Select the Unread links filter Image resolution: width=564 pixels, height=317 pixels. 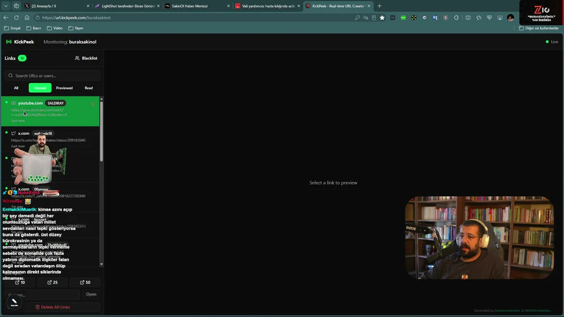[40, 88]
